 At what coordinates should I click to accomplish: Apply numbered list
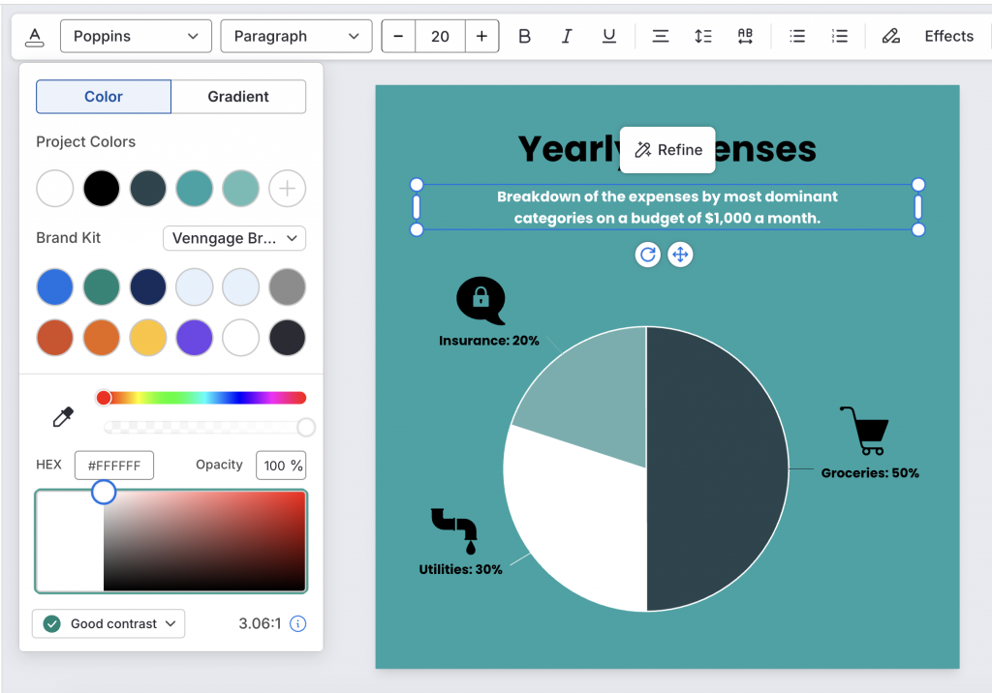[x=840, y=36]
